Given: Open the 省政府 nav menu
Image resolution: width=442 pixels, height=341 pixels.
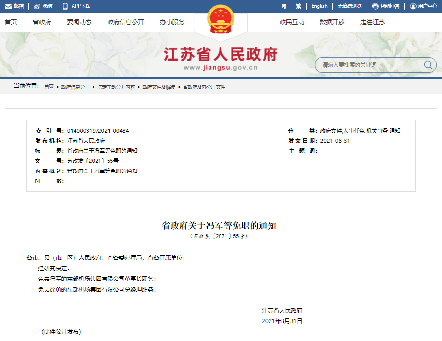Looking at the screenshot, I should point(42,22).
